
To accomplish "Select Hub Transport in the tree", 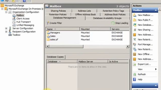I will pyautogui.click(x=23, y=22).
